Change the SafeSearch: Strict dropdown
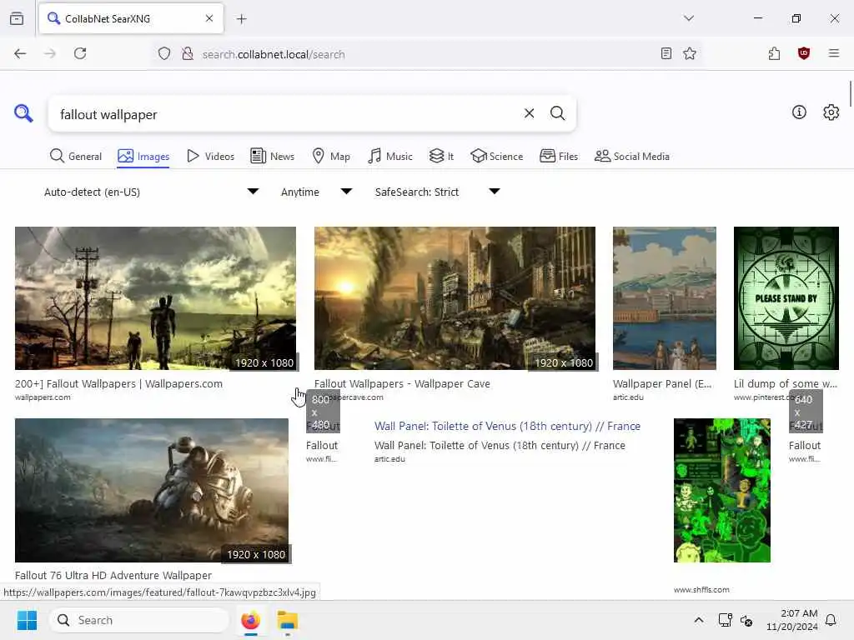Viewport: 854px width, 640px height. (437, 192)
